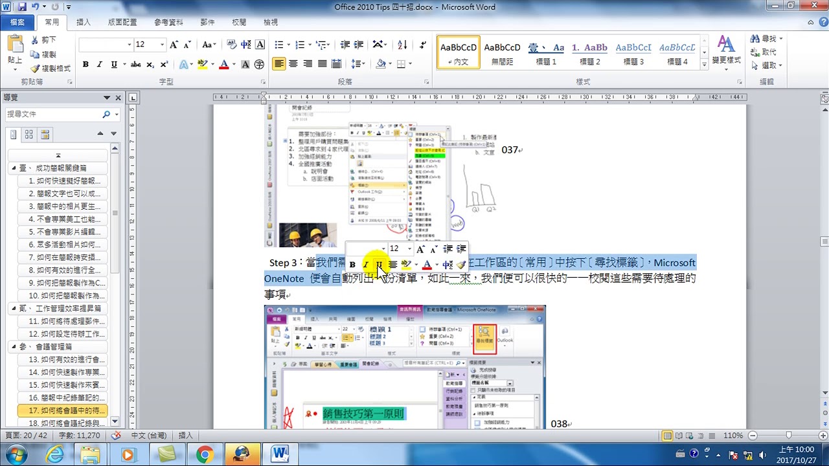Click the 取代 (Replace) button

click(x=764, y=52)
